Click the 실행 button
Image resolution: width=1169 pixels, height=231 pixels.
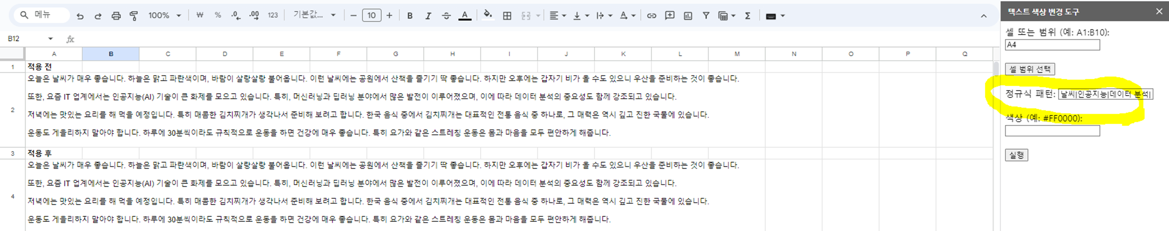coord(1016,155)
